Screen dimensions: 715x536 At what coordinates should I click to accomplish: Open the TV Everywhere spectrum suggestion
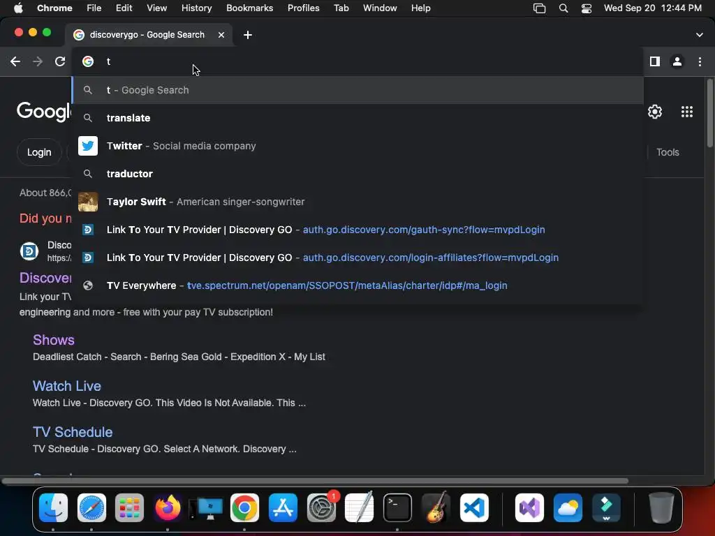click(x=358, y=285)
